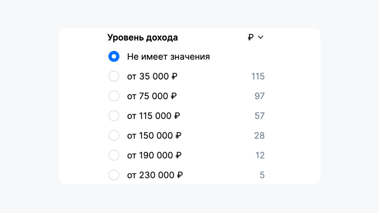The height and width of the screenshot is (213, 379).
Task: Expand the chevron next to the ruble symbol
Action: [x=261, y=37]
